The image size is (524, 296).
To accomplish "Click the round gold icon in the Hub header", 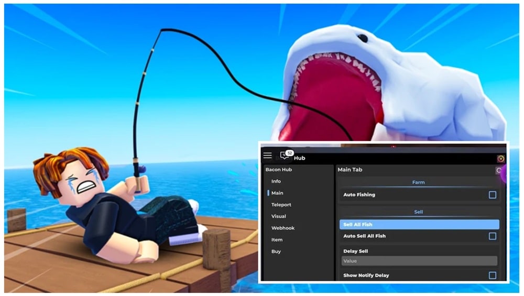I will click(500, 158).
